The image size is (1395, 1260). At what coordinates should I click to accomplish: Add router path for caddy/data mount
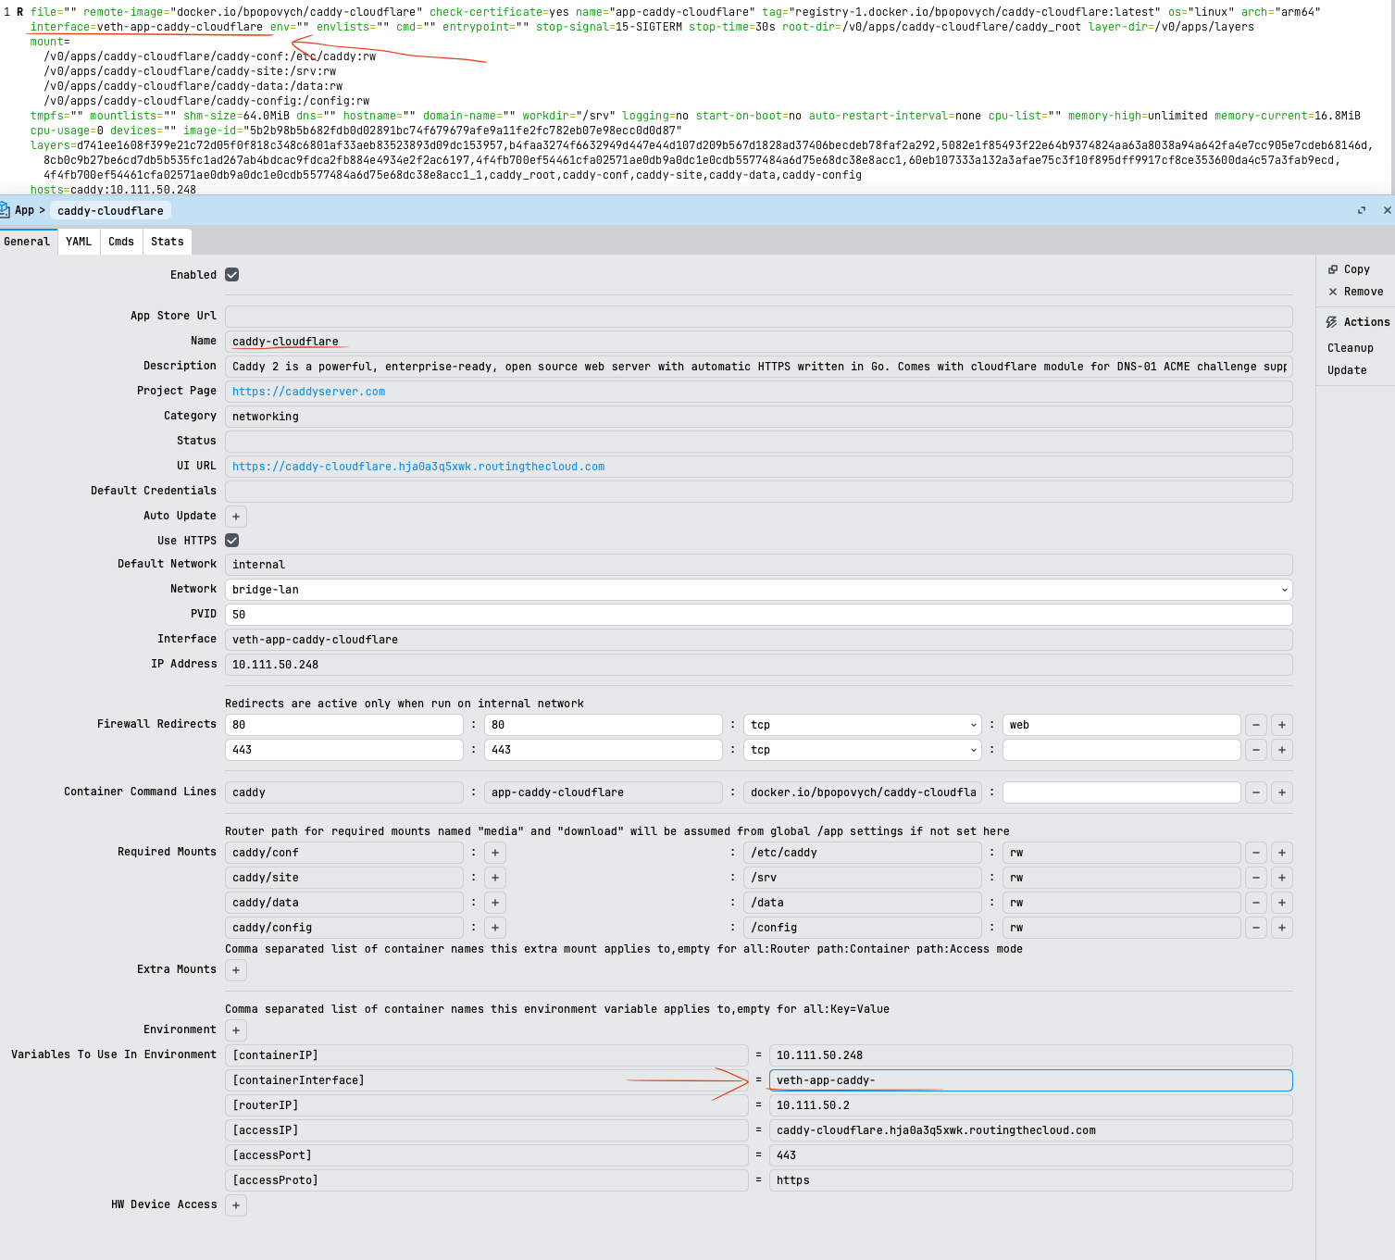point(495,903)
